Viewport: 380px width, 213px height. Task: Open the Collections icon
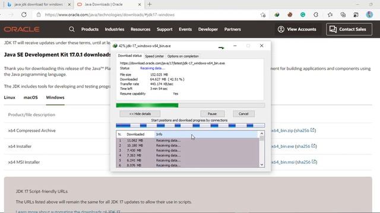[343, 15]
